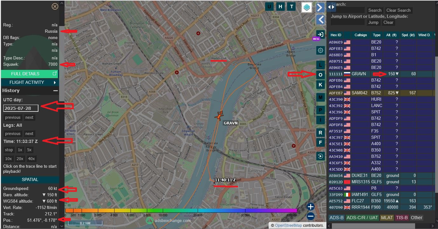The image size is (438, 229).
Task: Click the UTC day date field
Action: (21, 108)
